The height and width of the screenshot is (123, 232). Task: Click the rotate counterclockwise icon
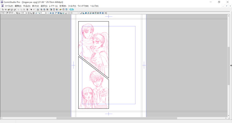click(37, 13)
